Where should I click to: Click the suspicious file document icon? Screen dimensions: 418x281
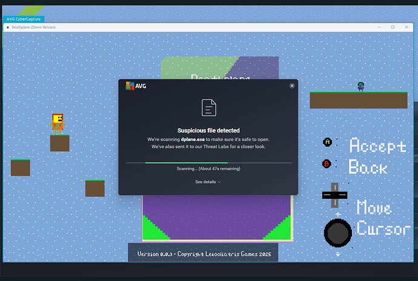pos(208,108)
